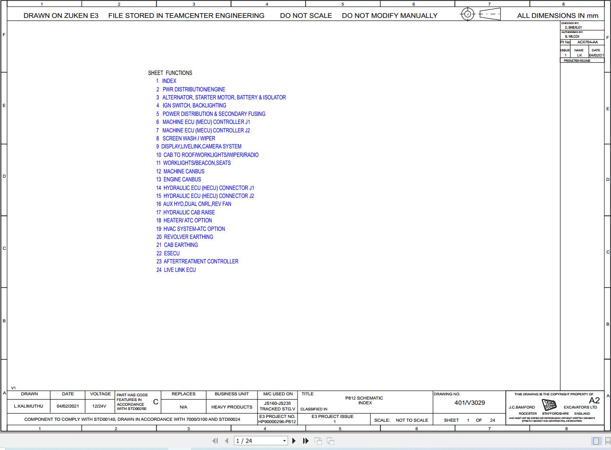Click the ALL DIMENSIONS IN mm text
Screen dimensions: 611x450
pos(558,16)
